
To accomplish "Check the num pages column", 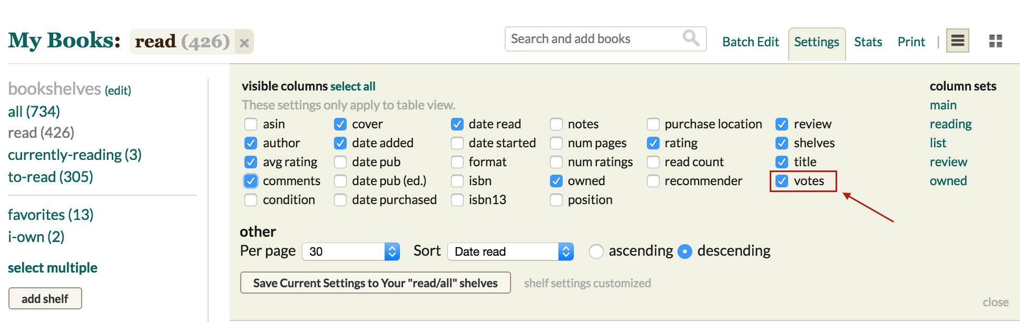I will click(556, 143).
